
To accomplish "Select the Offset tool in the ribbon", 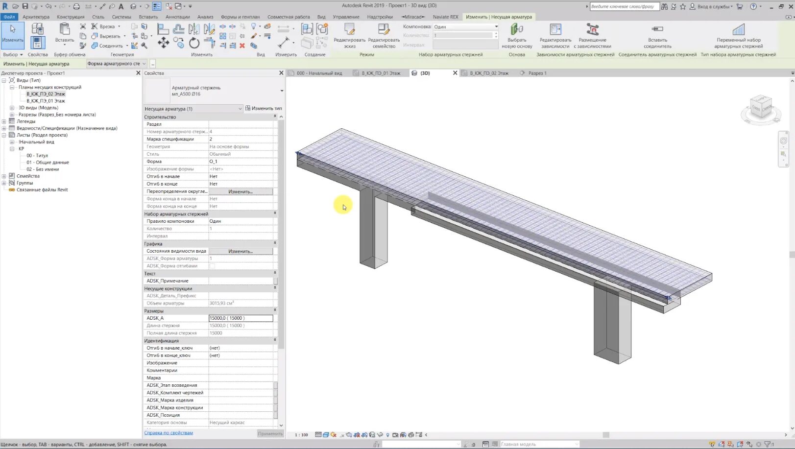I will 179,29.
